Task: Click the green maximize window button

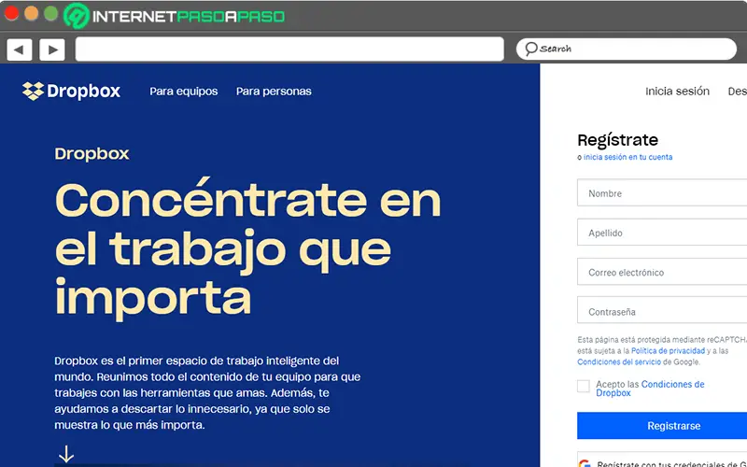Action: tap(51, 13)
